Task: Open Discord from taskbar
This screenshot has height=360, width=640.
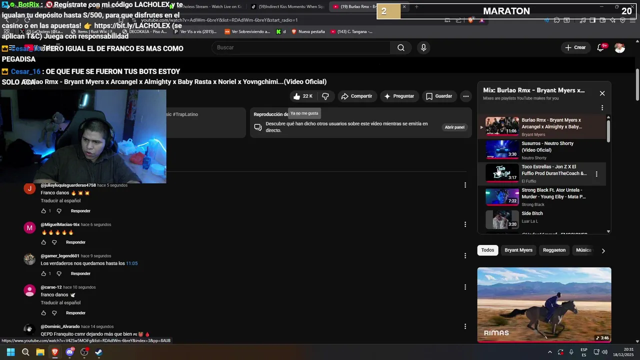Action: point(69,352)
